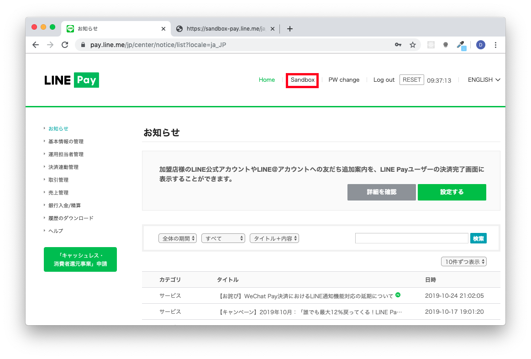
Task: Switch to the sandbox-pay.line.me browser tab
Action: (223, 28)
